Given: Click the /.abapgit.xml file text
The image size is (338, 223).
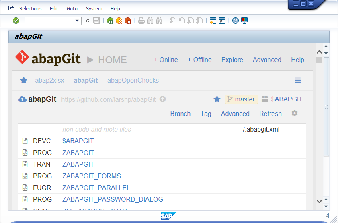Looking at the screenshot, I should click(261, 130).
